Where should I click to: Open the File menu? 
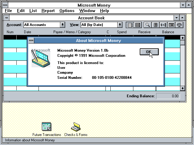coord(8,11)
